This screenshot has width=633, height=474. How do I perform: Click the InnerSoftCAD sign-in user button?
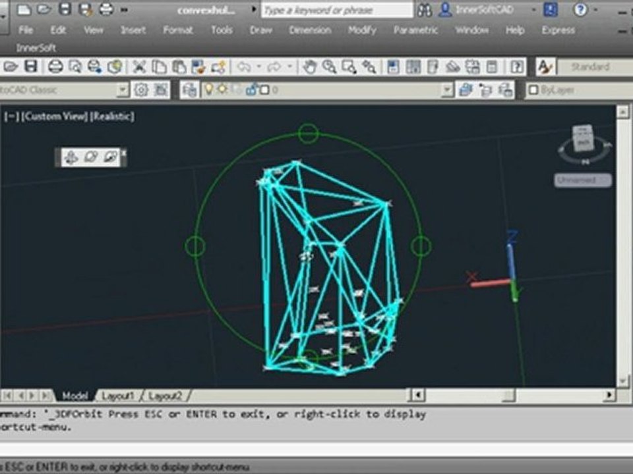coord(477,10)
